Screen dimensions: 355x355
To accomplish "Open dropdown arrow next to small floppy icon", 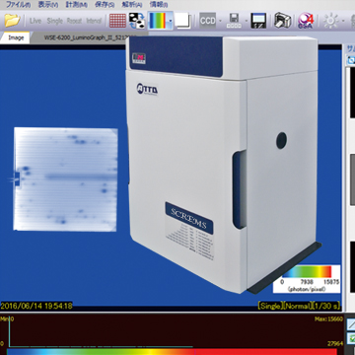I will coord(247,21).
